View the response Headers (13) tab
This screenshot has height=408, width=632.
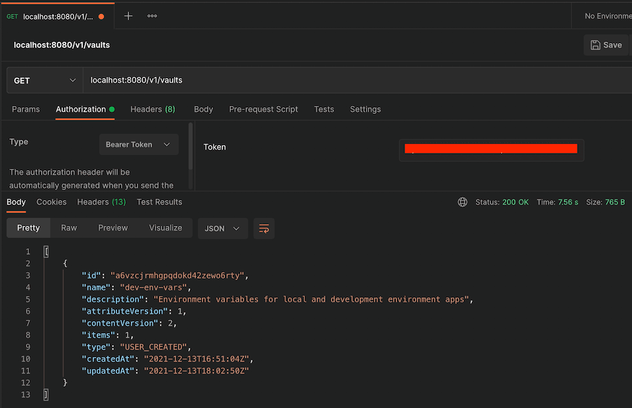[101, 202]
